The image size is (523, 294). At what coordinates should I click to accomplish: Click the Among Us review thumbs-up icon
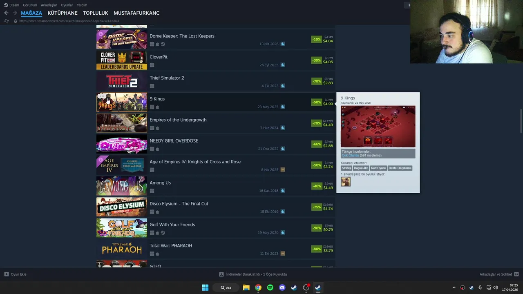[282, 191]
